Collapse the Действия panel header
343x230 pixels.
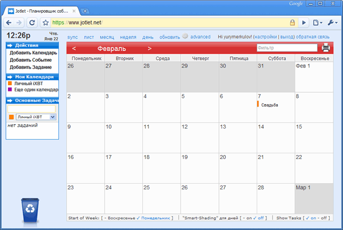click(33, 45)
